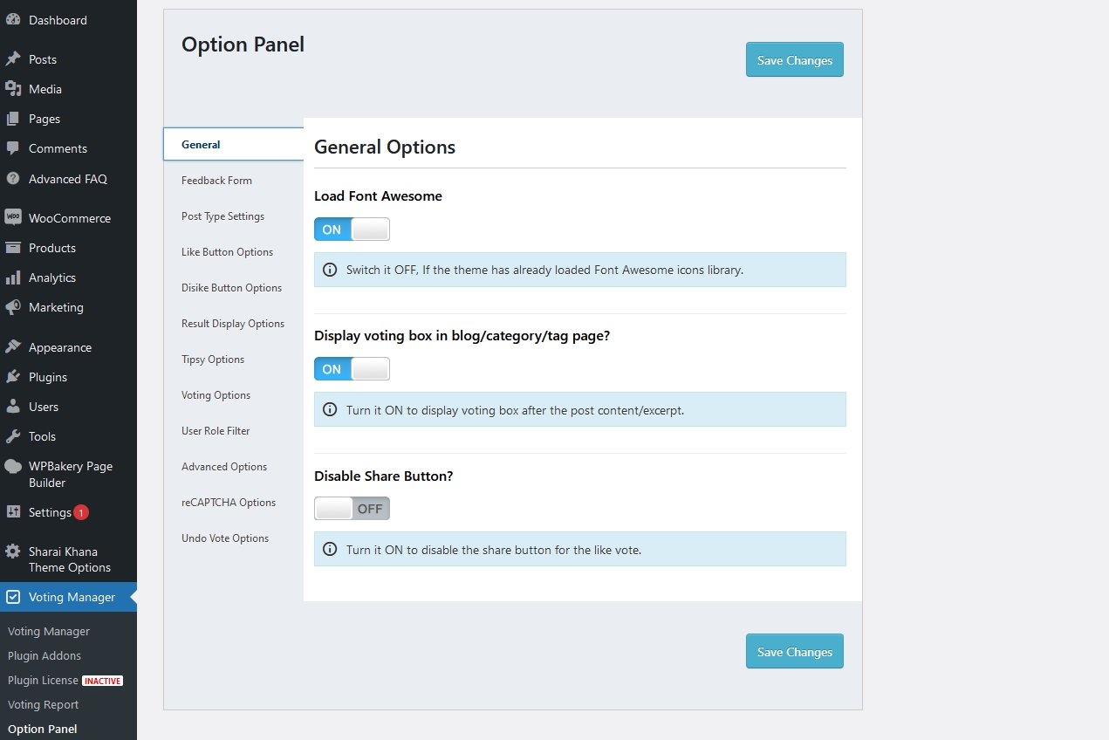Image resolution: width=1109 pixels, height=740 pixels.
Task: Open the Plugins sidebar icon
Action: click(x=14, y=377)
